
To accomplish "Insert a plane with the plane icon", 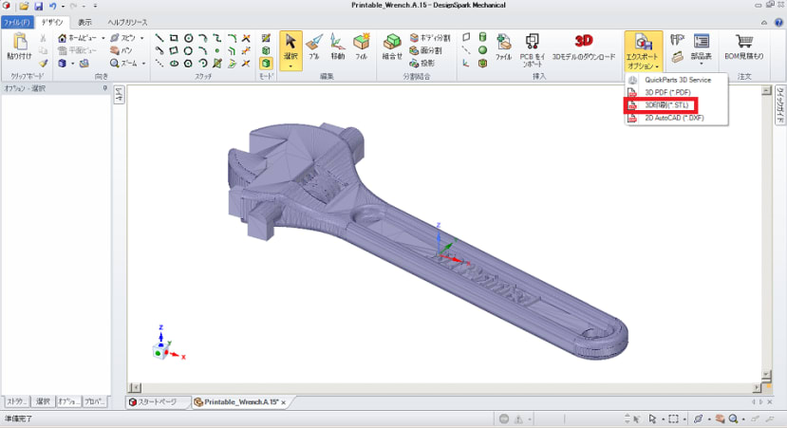I will coord(466,38).
